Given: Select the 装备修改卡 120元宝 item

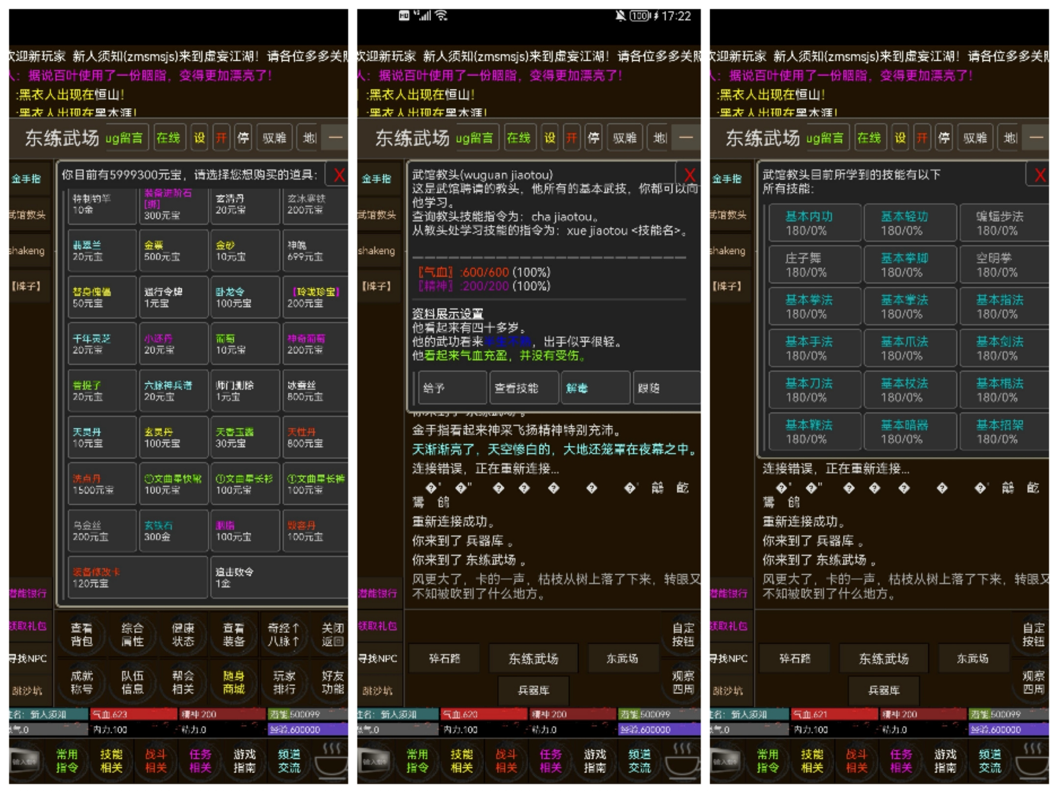Looking at the screenshot, I should [x=138, y=577].
